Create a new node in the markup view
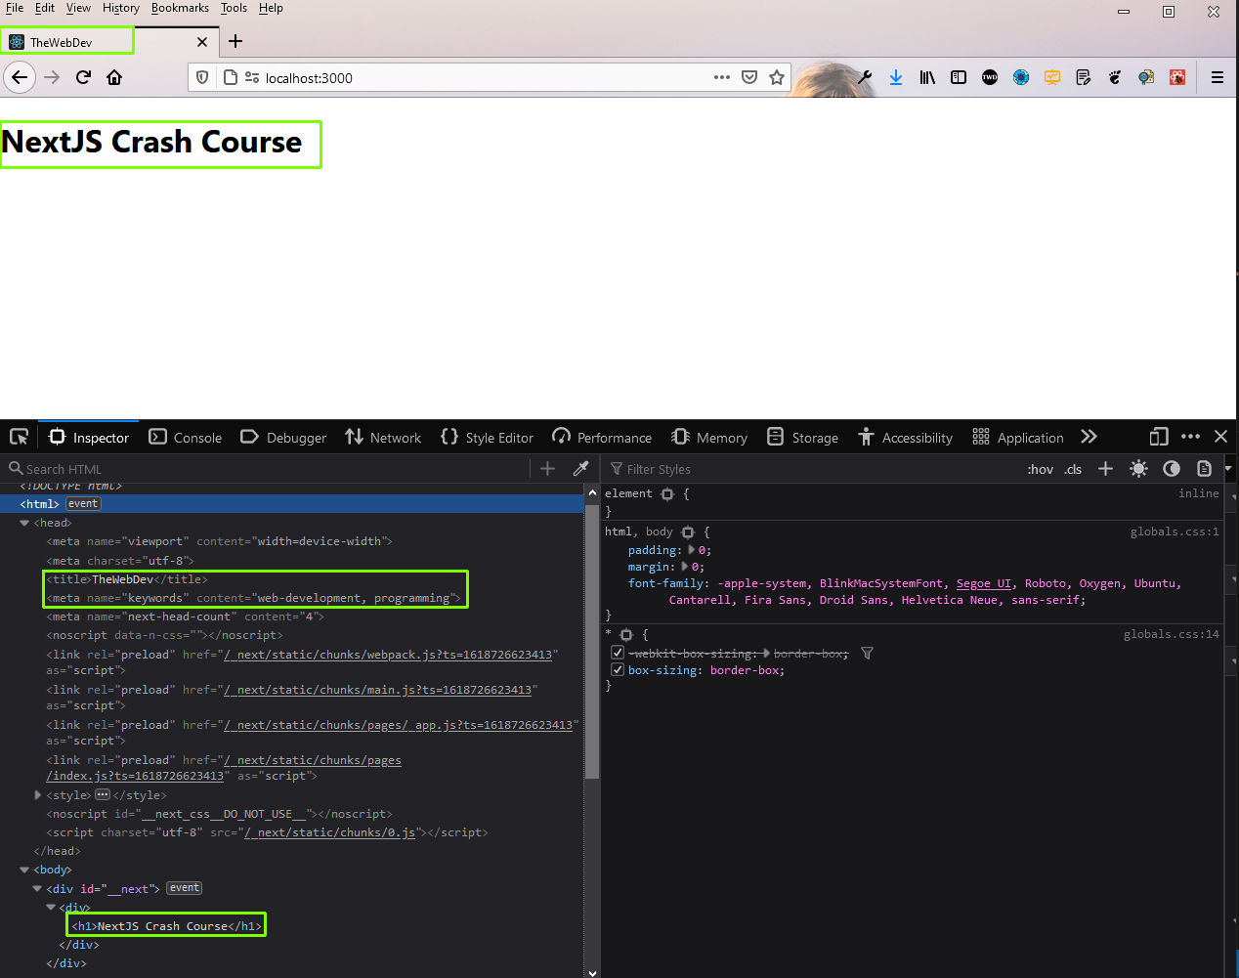Viewport: 1239px width, 978px height. tap(547, 469)
